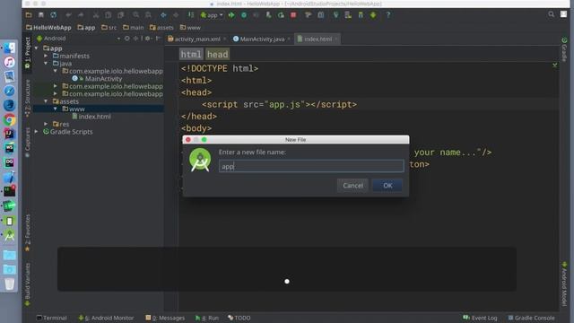Click the new file name input field
Viewport: 574px width, 323px height.
click(x=311, y=166)
